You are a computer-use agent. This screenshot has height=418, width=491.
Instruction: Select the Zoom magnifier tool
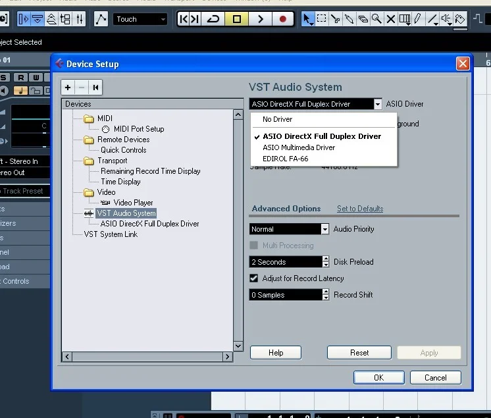click(376, 19)
